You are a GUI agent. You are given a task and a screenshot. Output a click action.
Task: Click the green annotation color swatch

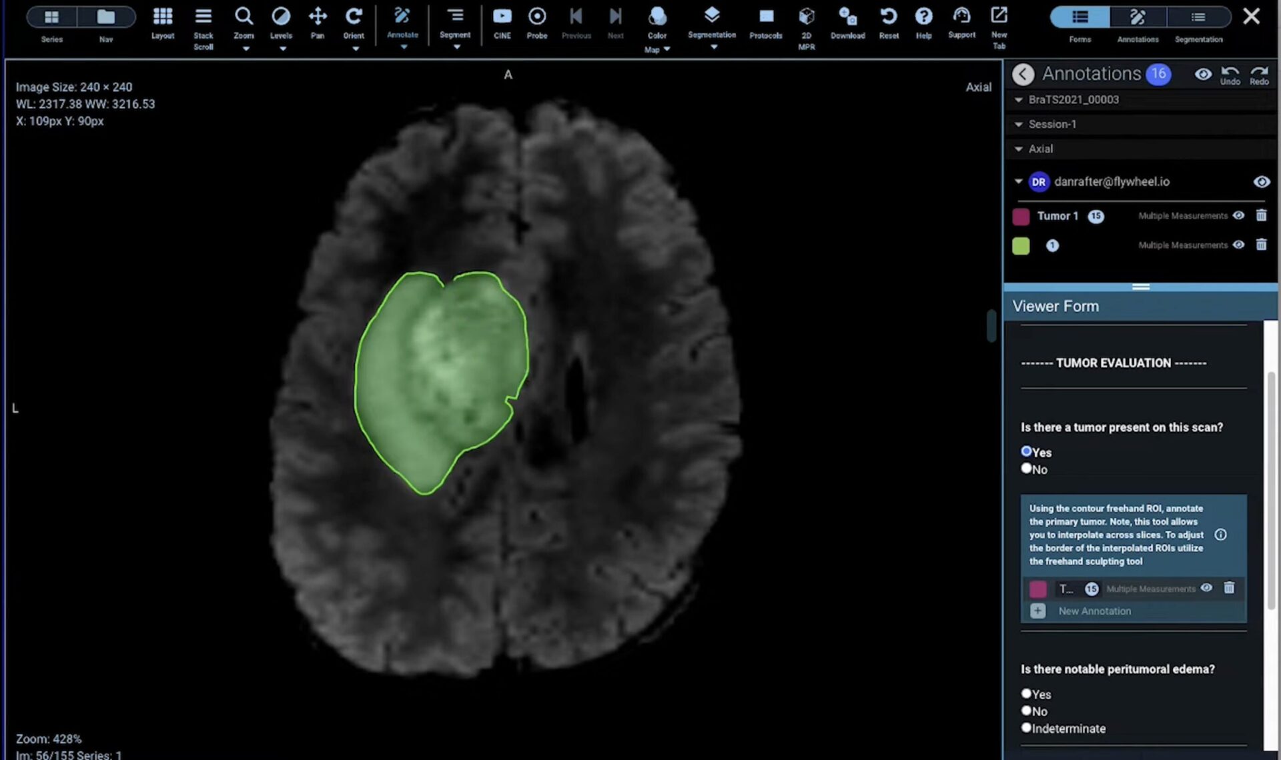point(1020,245)
